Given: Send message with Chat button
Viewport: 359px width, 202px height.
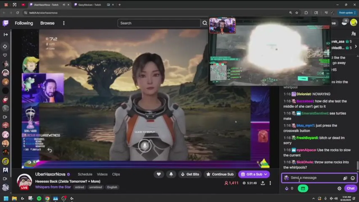Looking at the screenshot, I should [x=351, y=189].
